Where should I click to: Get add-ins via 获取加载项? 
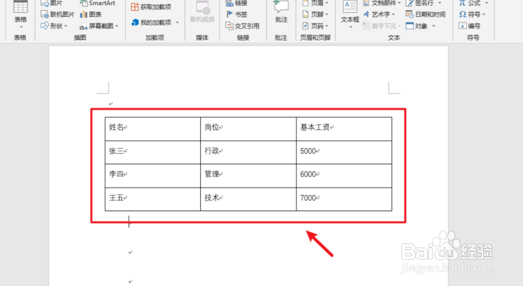click(x=153, y=7)
